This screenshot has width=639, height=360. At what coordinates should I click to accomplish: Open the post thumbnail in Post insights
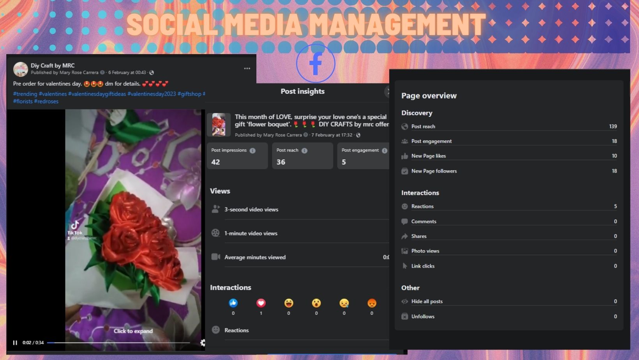point(219,125)
